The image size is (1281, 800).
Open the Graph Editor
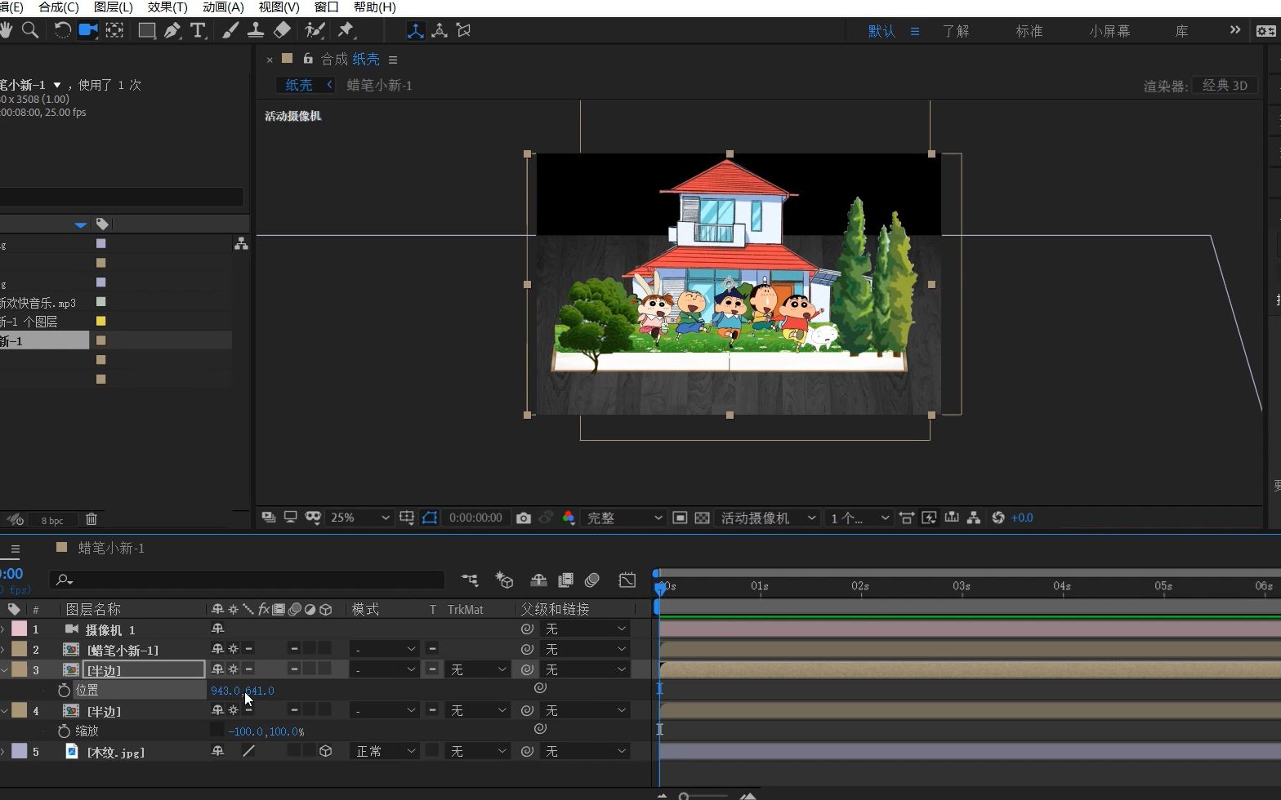click(627, 580)
